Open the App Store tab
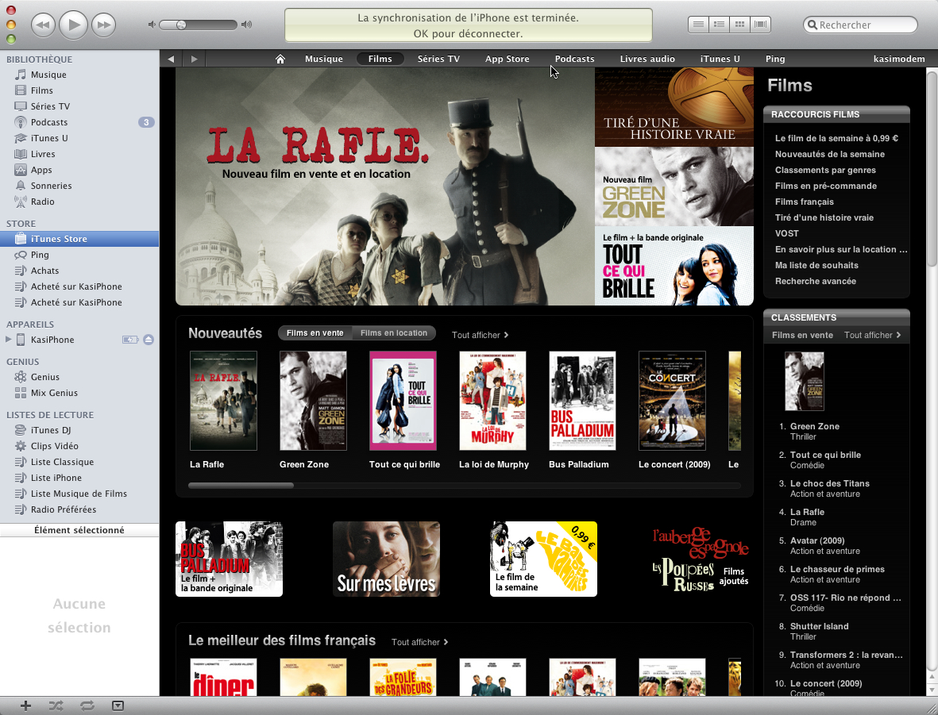 (508, 59)
